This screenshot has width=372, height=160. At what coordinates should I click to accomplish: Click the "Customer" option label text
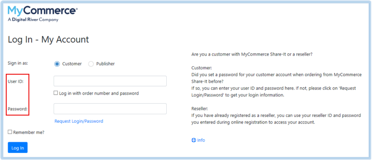(72, 64)
